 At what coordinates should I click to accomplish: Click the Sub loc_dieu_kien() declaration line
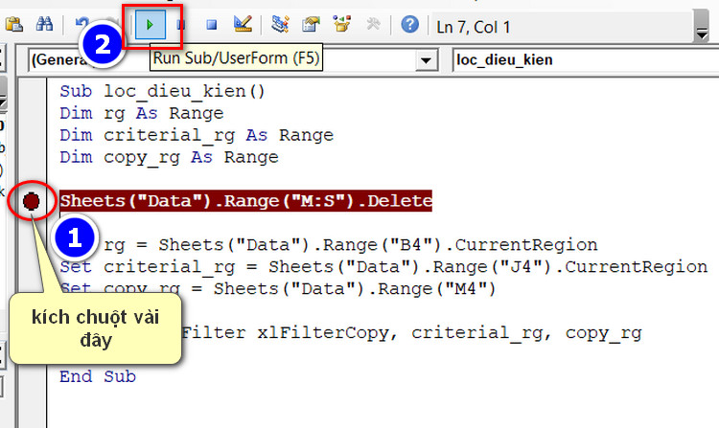(161, 92)
